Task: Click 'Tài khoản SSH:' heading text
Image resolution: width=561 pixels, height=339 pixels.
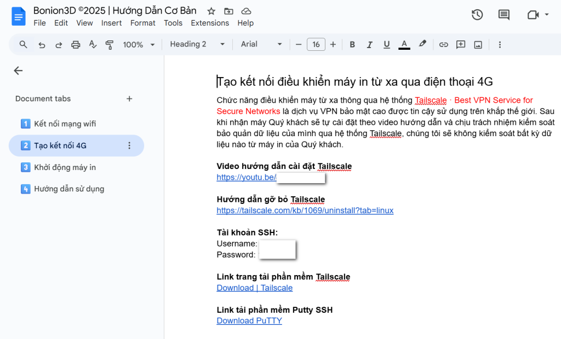Action: pos(247,232)
